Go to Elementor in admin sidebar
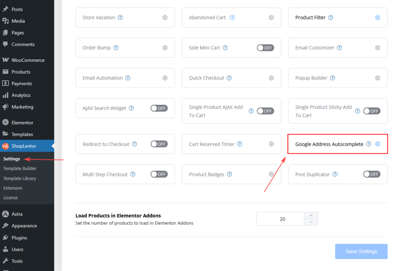This screenshot has width=400, height=271. [x=22, y=123]
